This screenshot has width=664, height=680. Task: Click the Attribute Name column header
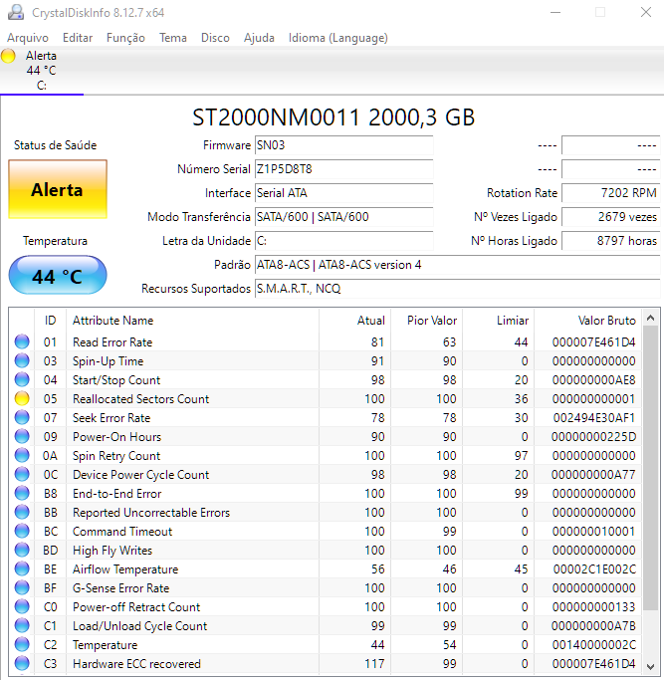(192, 321)
